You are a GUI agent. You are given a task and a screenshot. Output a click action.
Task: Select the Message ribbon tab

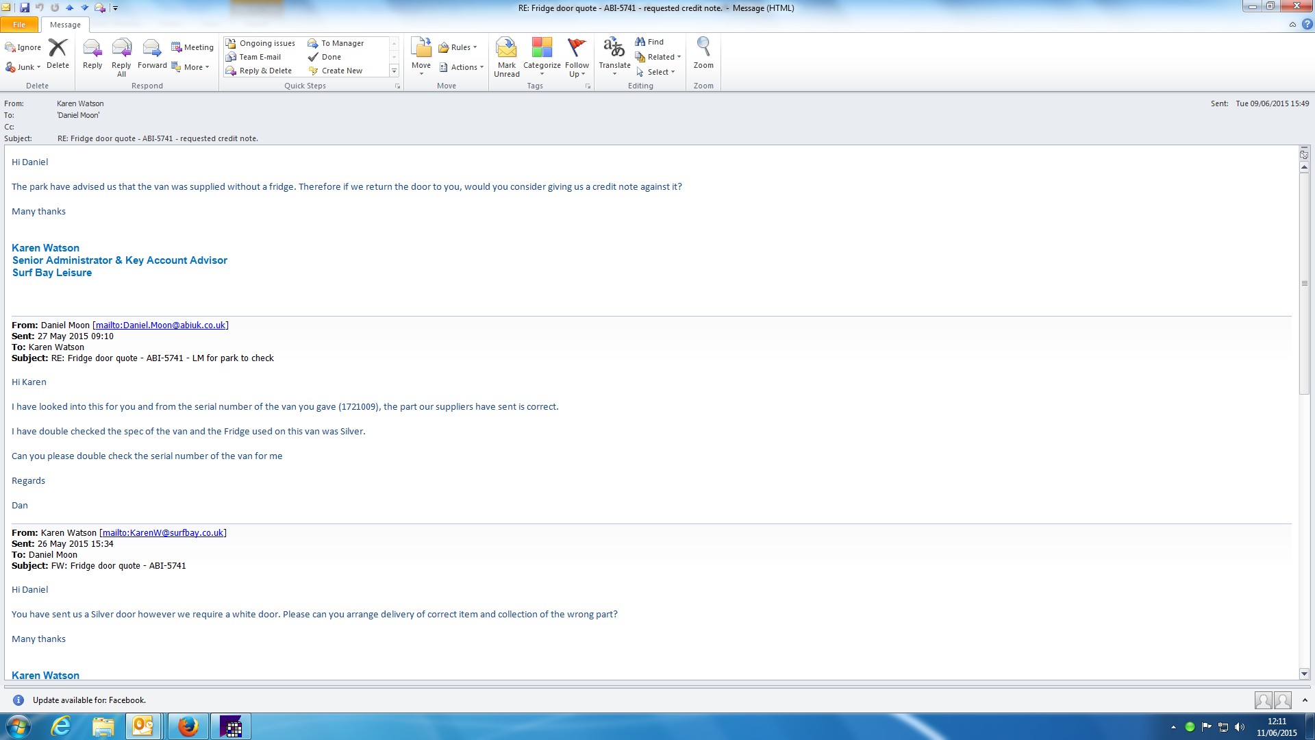coord(65,25)
